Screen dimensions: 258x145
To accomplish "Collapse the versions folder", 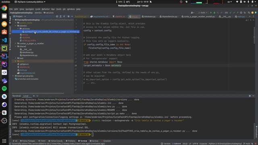I will pyautogui.click(x=18, y=29).
